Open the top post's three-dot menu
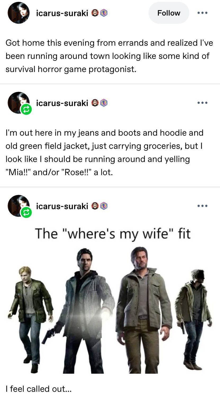This screenshot has height=398, width=220. coord(203,13)
